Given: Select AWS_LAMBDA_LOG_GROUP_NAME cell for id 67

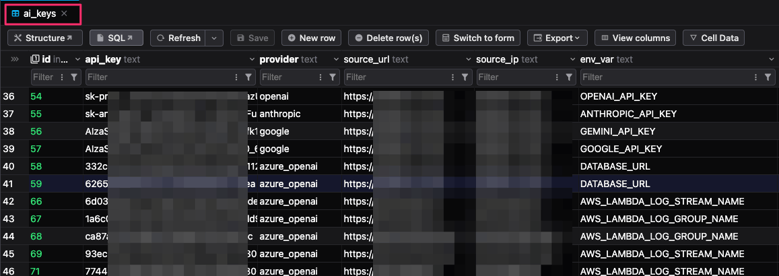Looking at the screenshot, I should pyautogui.click(x=677, y=219).
